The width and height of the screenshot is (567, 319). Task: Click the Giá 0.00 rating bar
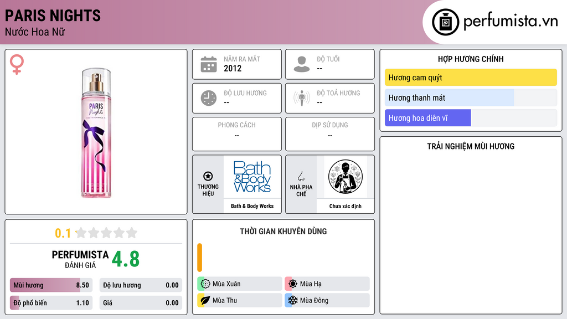pyautogui.click(x=141, y=303)
